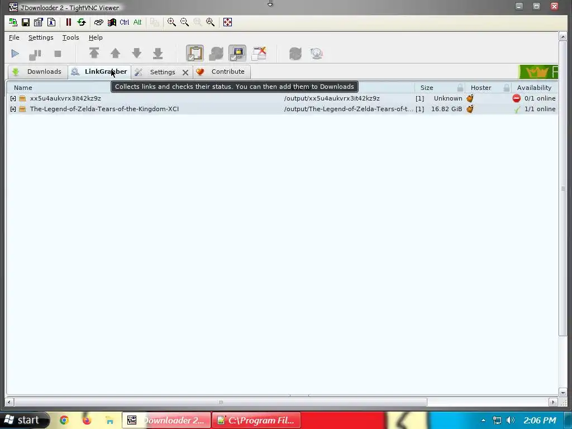
Task: Click Move to Bottom arrow icon
Action: pos(158,53)
